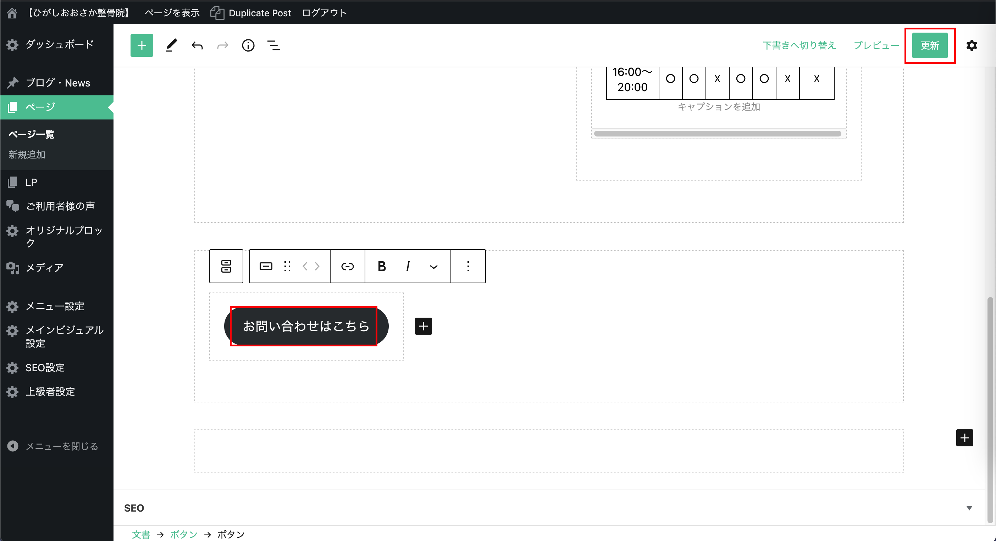Select the pencil edit tools icon
996x541 pixels.
pos(171,46)
